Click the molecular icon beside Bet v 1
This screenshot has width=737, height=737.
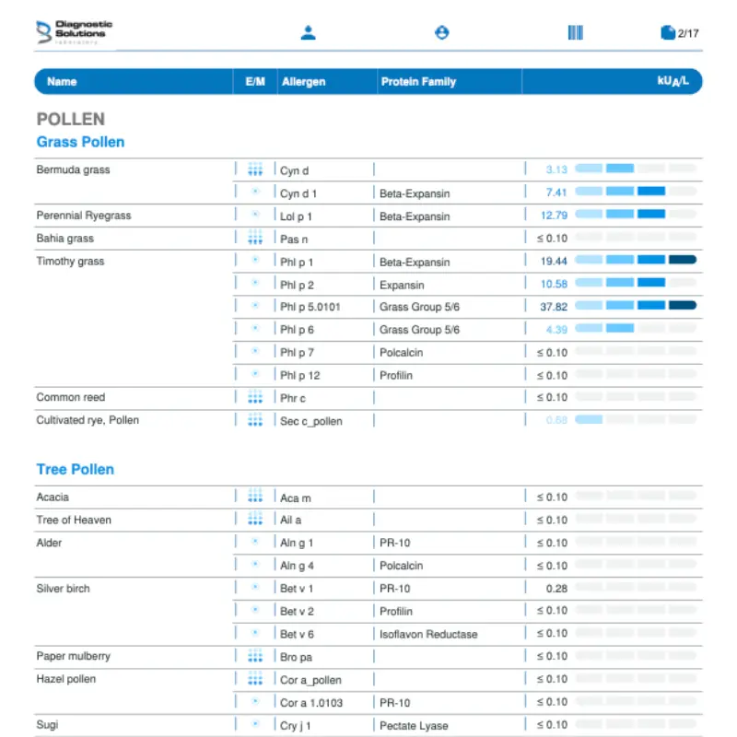255,588
